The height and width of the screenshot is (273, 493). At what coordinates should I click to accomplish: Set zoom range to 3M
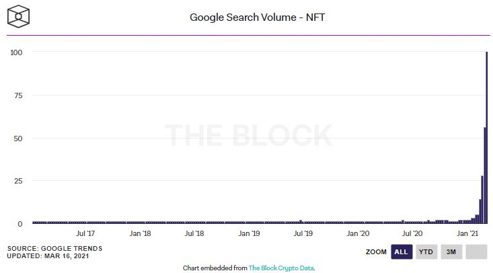(451, 252)
